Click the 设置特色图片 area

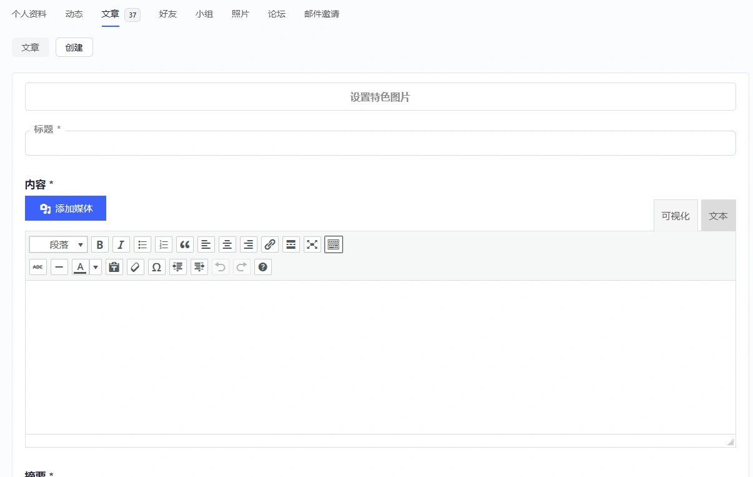380,96
